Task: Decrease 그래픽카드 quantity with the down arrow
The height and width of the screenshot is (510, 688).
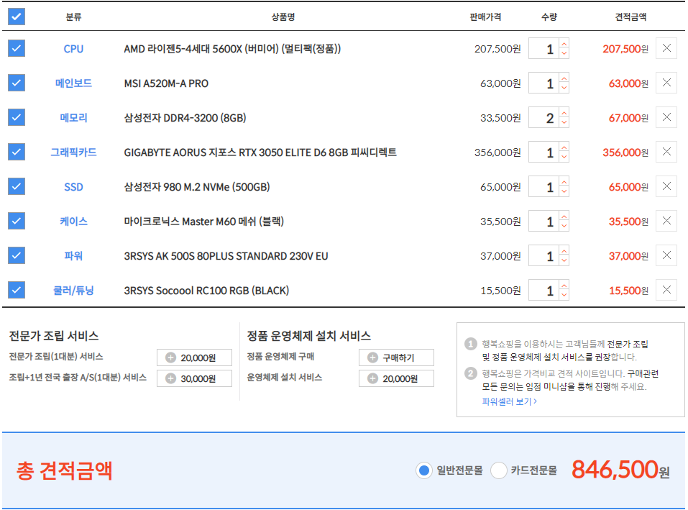Action: pos(564,157)
